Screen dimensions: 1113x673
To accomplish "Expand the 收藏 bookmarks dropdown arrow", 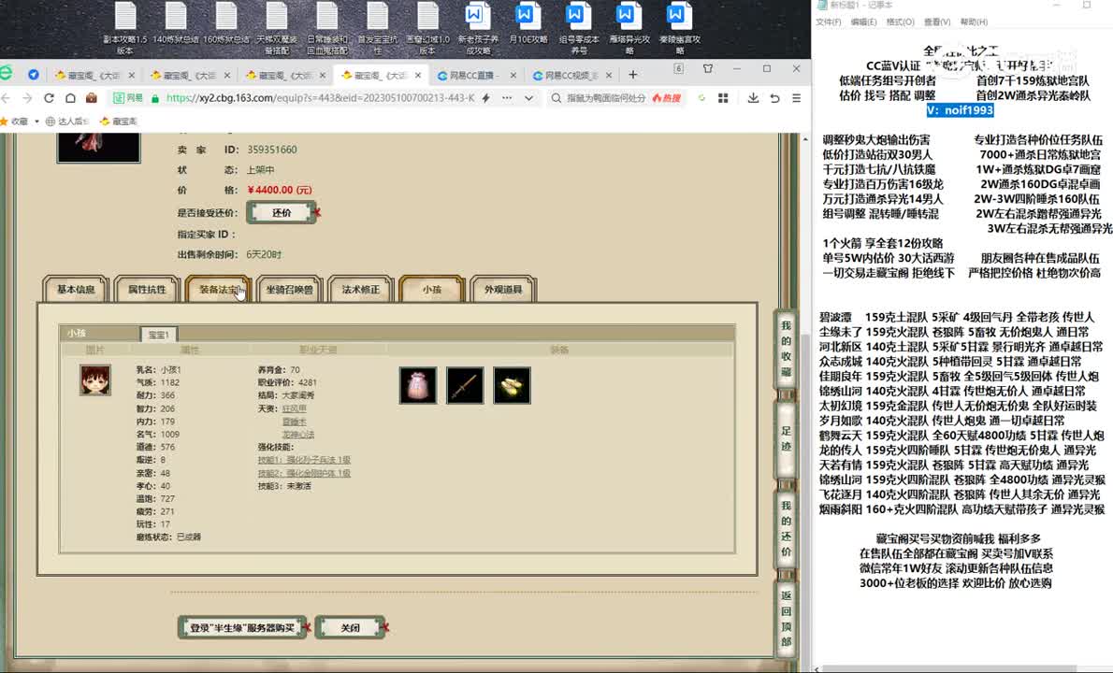I will 36,122.
